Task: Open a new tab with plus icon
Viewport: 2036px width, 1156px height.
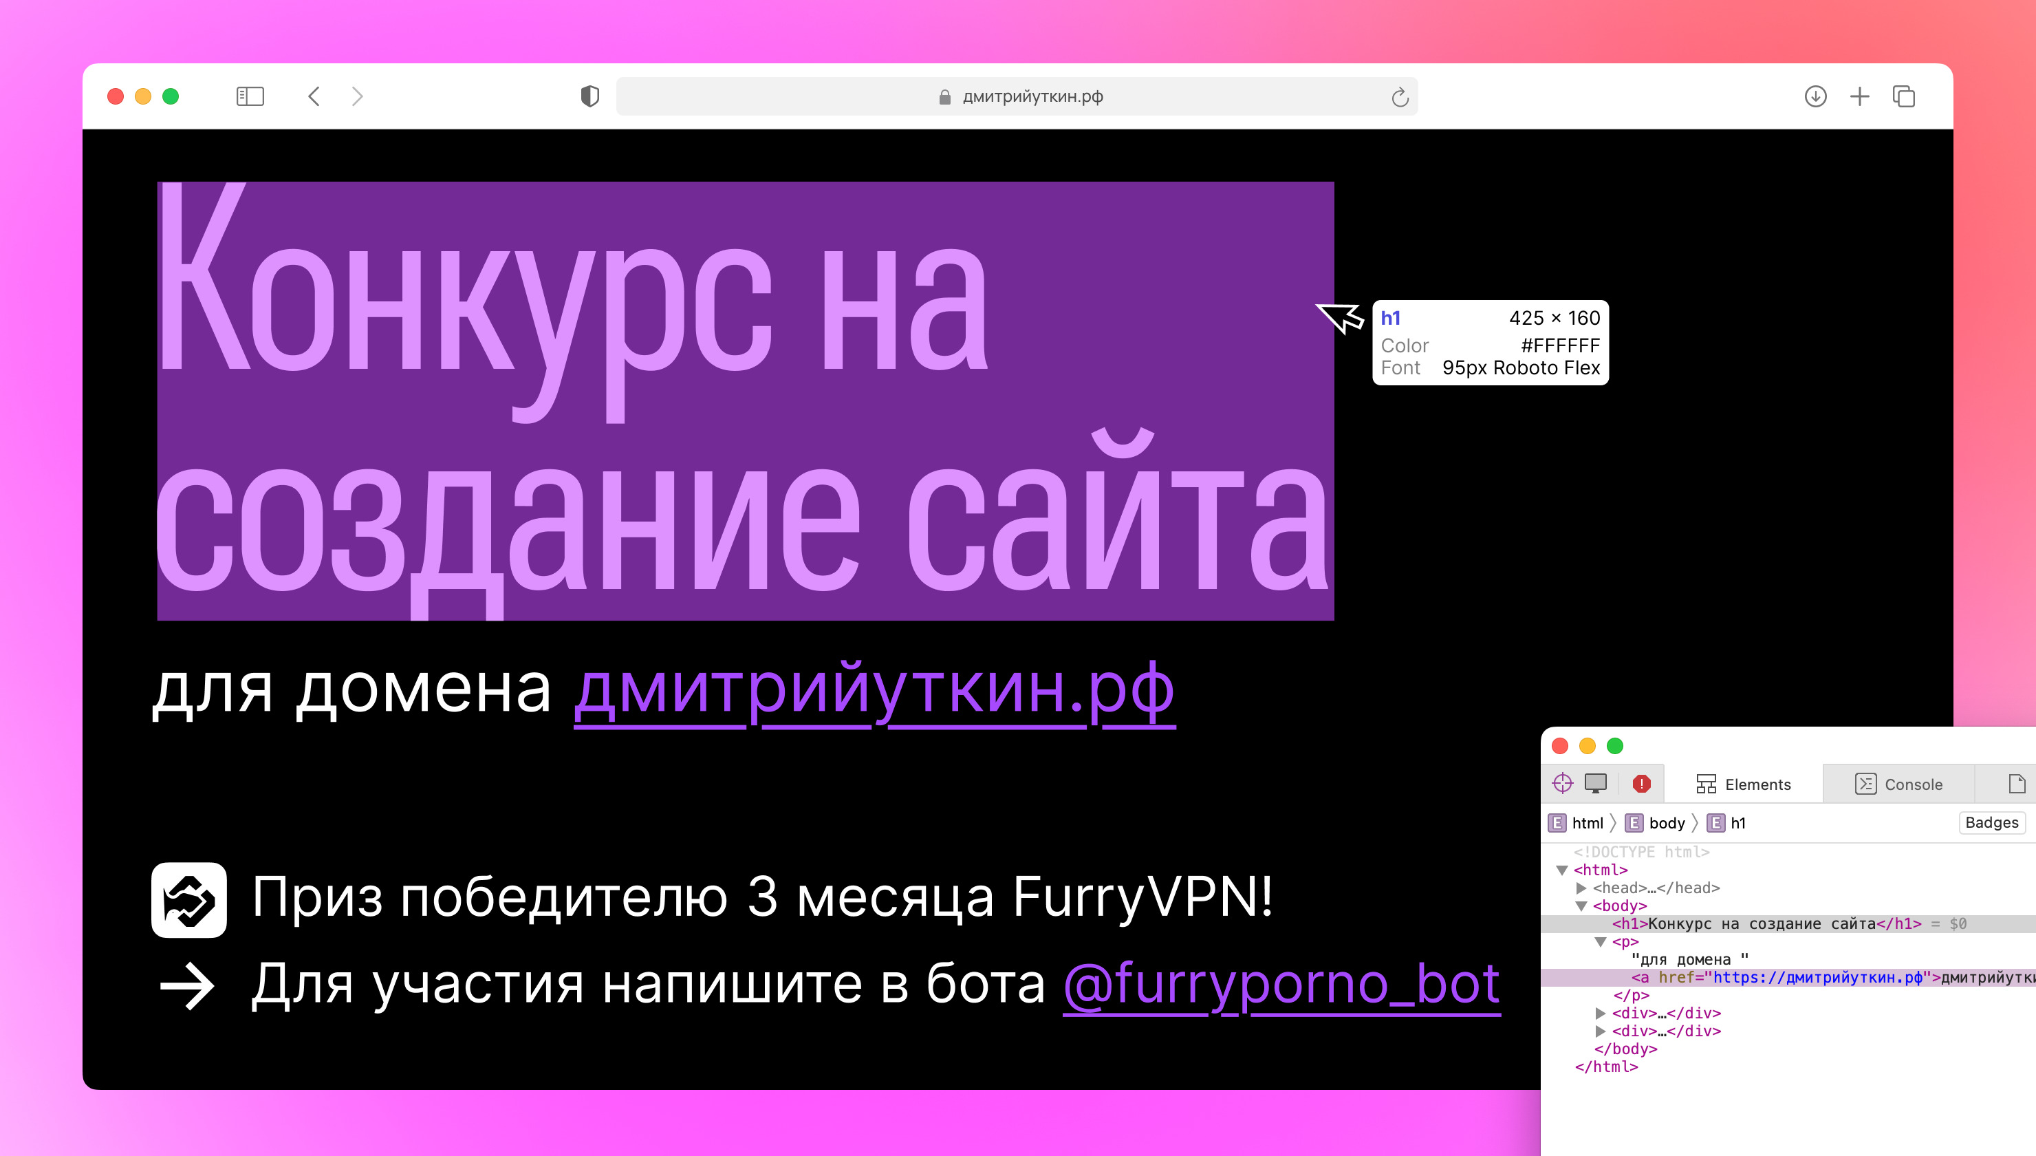Action: click(x=1860, y=96)
